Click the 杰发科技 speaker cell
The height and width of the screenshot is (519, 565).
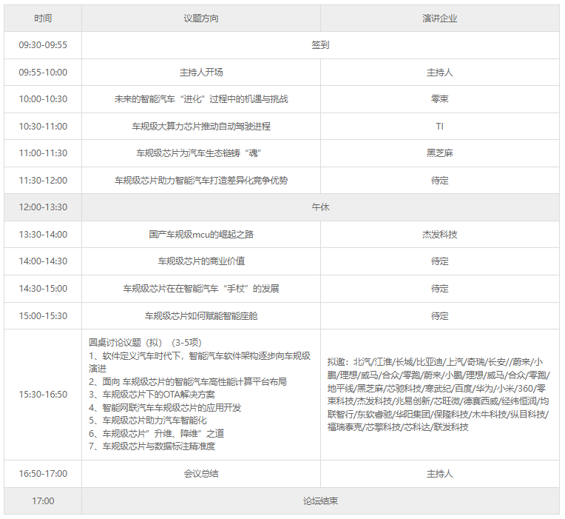tap(440, 235)
